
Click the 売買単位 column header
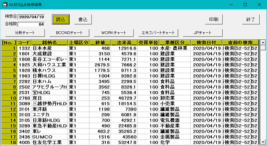pyautogui.click(x=148, y=43)
